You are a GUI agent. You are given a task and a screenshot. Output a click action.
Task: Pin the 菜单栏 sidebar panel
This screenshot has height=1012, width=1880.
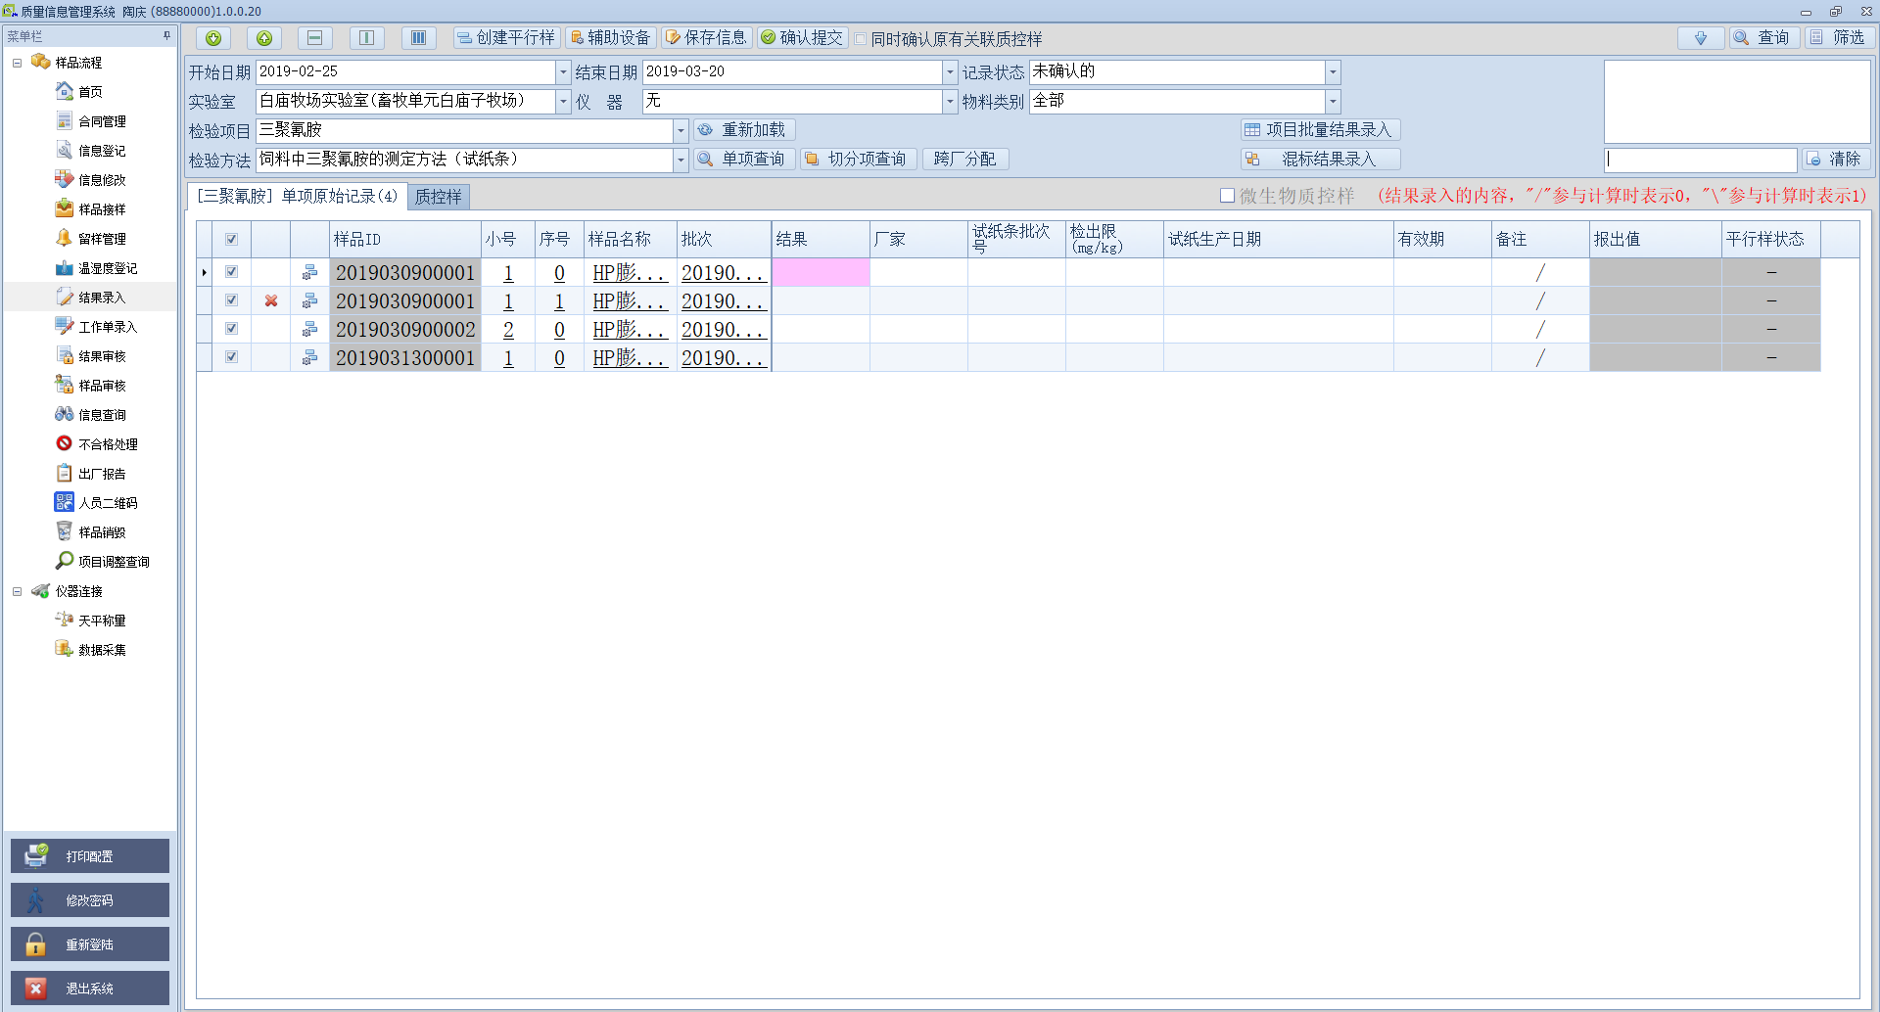tap(166, 36)
